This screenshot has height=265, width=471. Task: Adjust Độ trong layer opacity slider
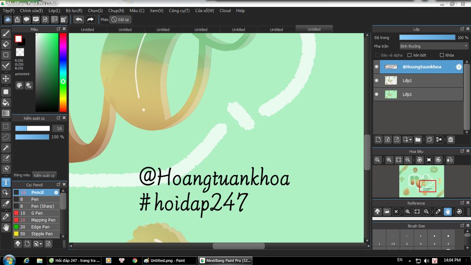click(x=427, y=38)
